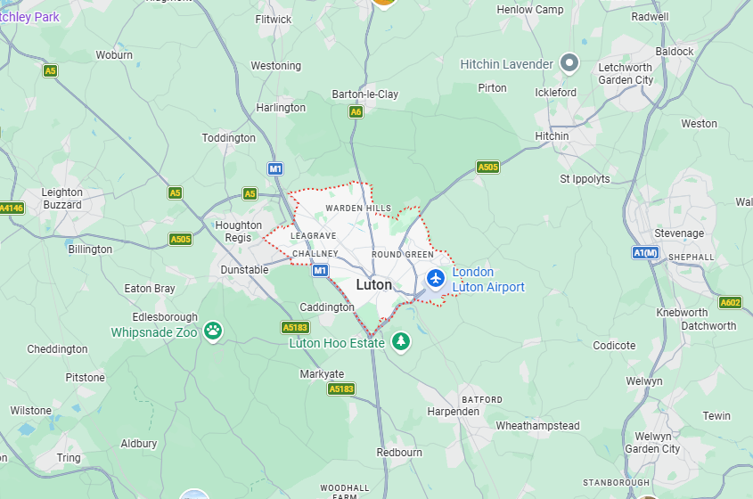Select the Welwyn Garden City label
The height and width of the screenshot is (499, 753).
(x=652, y=442)
